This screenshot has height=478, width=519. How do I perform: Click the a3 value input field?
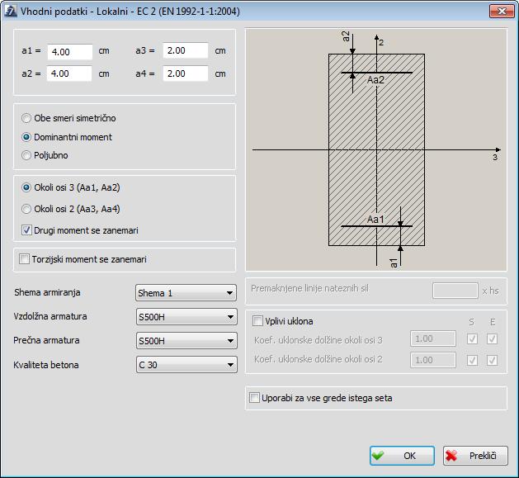[x=186, y=50]
